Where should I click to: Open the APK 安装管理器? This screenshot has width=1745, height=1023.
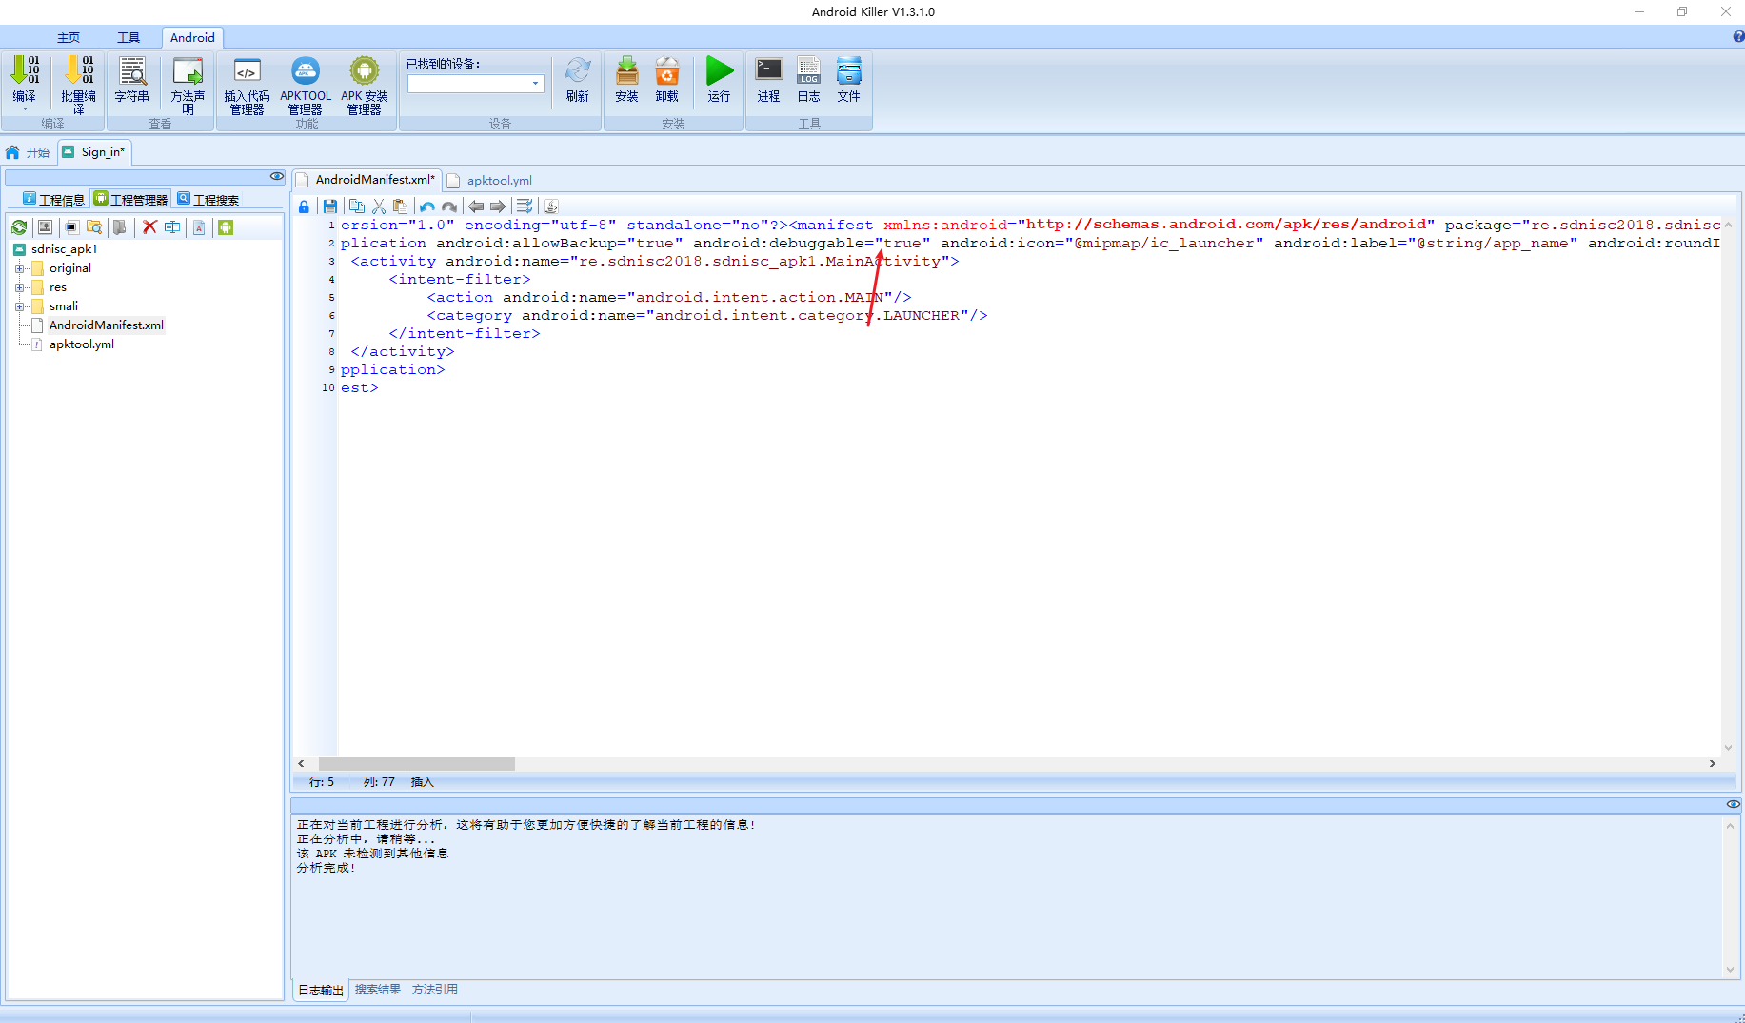pos(365,84)
